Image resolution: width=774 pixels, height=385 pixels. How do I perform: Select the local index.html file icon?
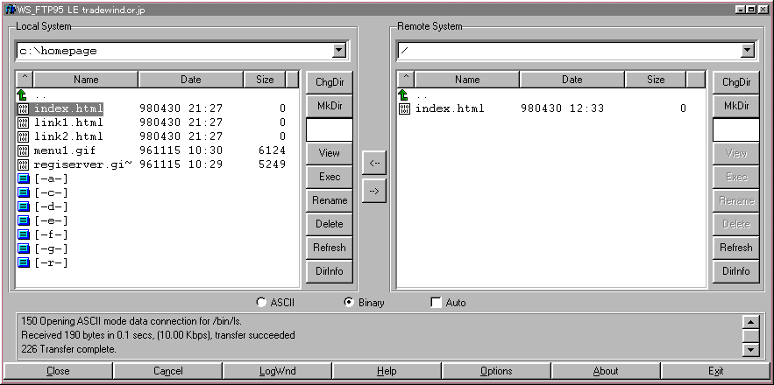pos(24,109)
